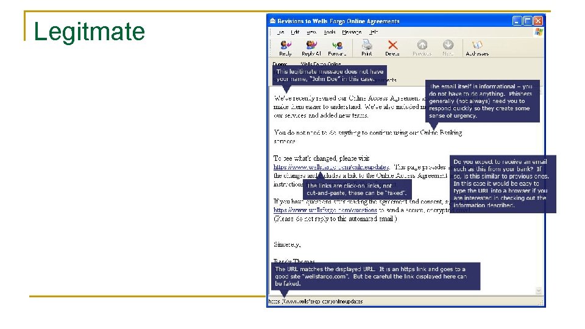This screenshot has height=329, width=585.
Task: Click the envelope icon in the title bar
Action: (x=273, y=21)
